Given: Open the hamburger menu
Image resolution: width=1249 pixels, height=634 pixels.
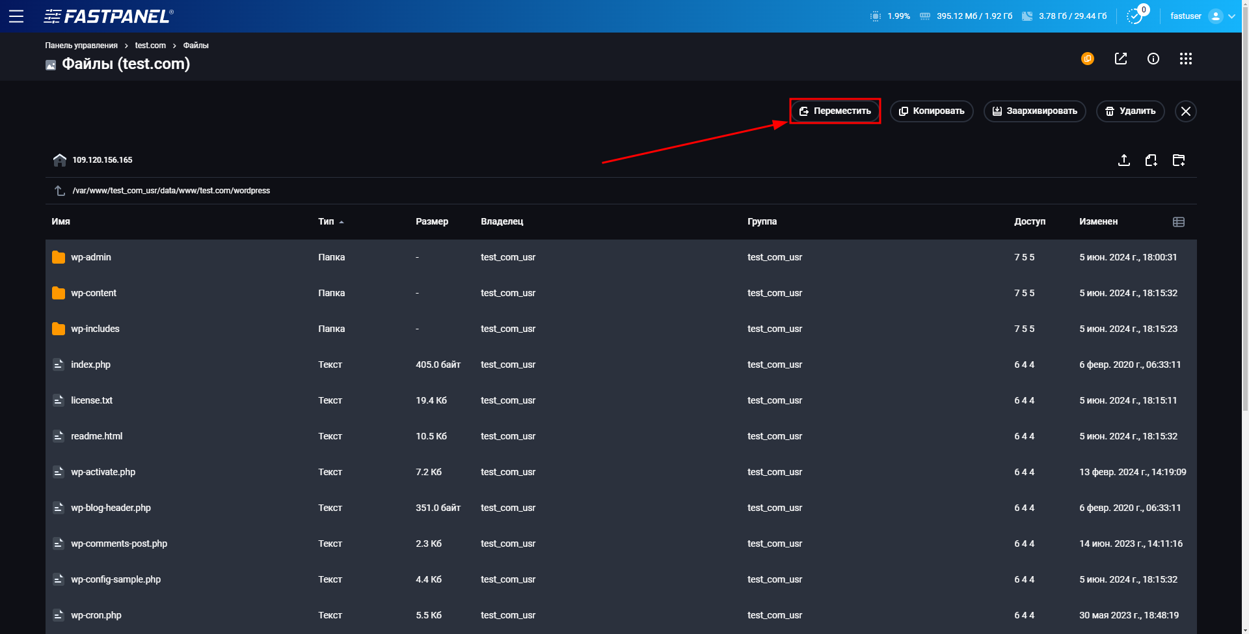Looking at the screenshot, I should (x=16, y=16).
